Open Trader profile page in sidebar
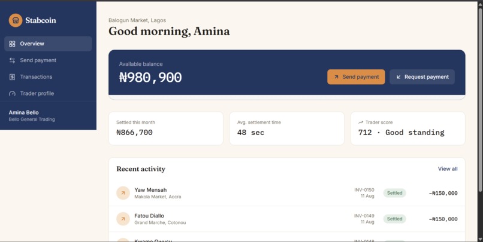Viewport: 483px width, 242px height. click(48, 93)
